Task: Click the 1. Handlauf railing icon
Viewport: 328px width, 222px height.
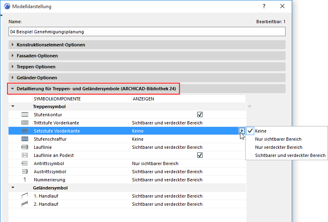Action: (x=24, y=196)
